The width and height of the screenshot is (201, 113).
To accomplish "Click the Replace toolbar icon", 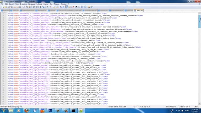I will pyautogui.click(x=43, y=7).
